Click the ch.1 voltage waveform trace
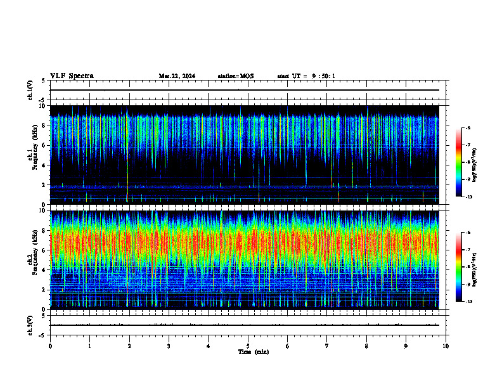This screenshot has width=502, height=388. [x=245, y=90]
